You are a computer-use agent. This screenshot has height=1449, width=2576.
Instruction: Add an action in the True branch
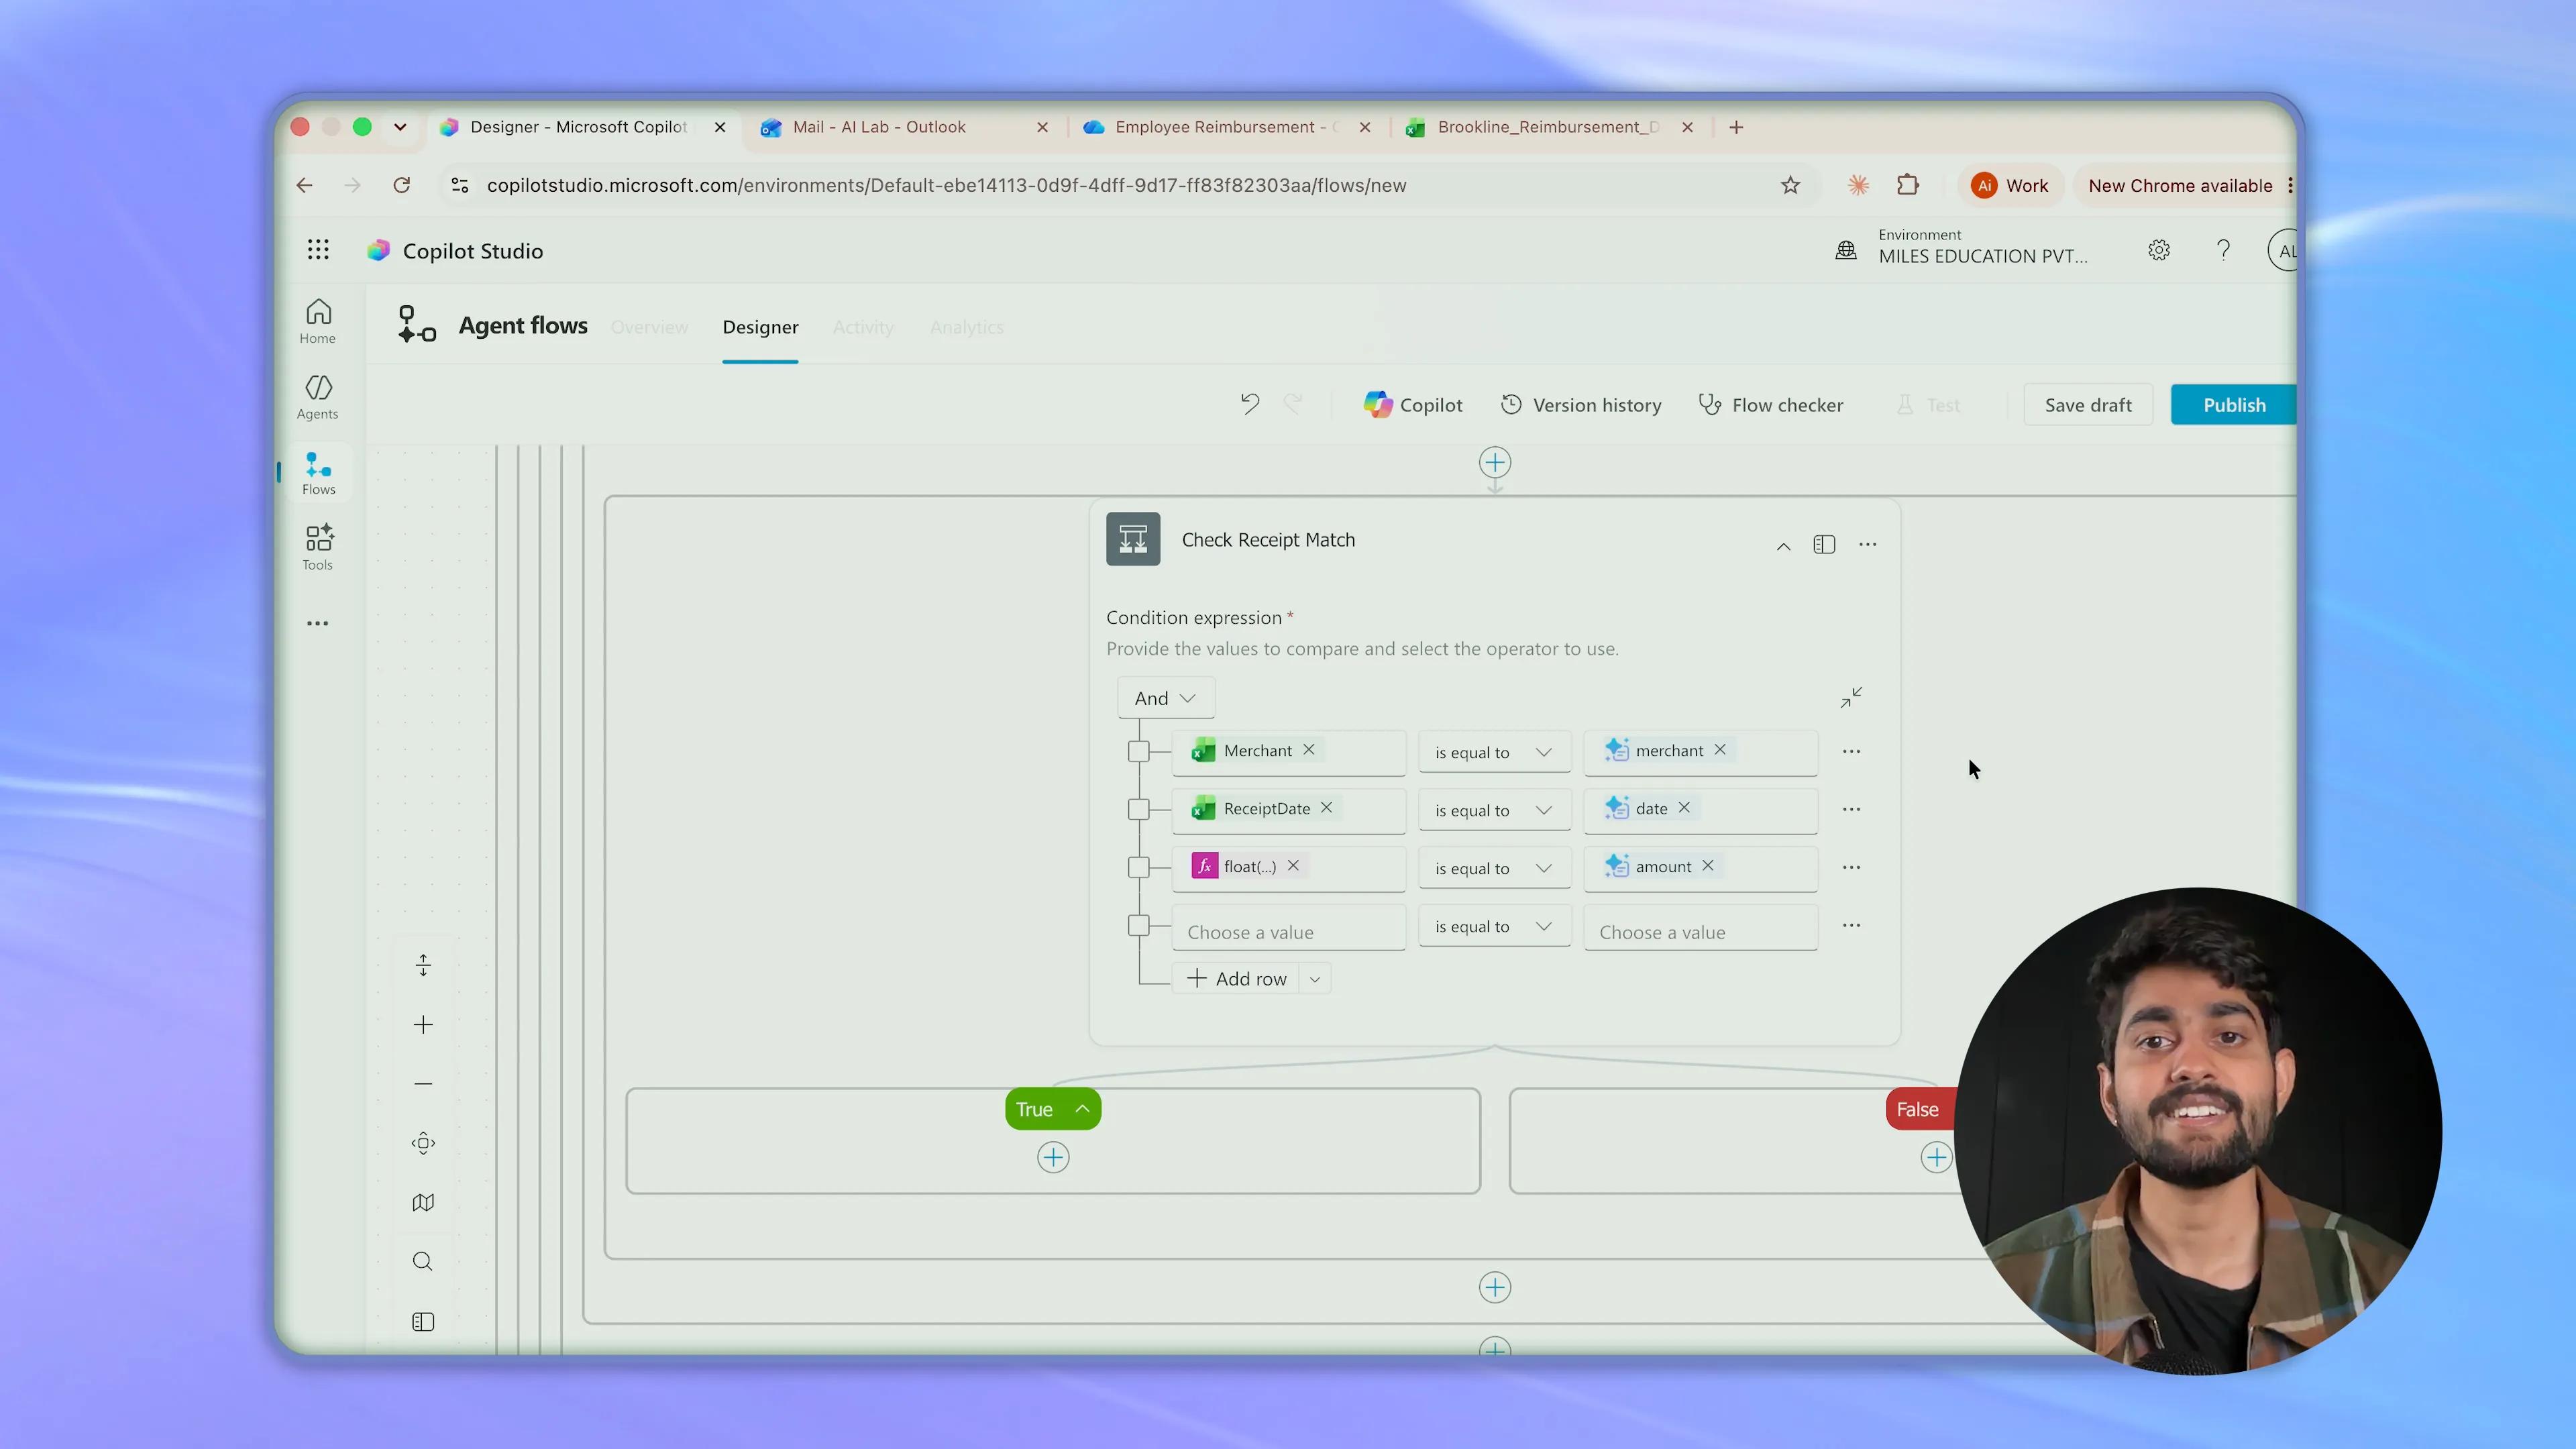pos(1053,1157)
